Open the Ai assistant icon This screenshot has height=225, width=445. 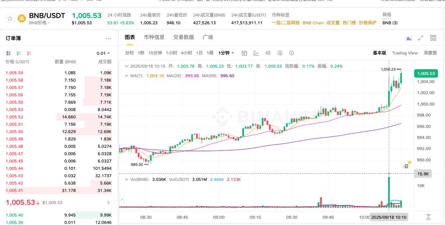pyautogui.click(x=409, y=38)
